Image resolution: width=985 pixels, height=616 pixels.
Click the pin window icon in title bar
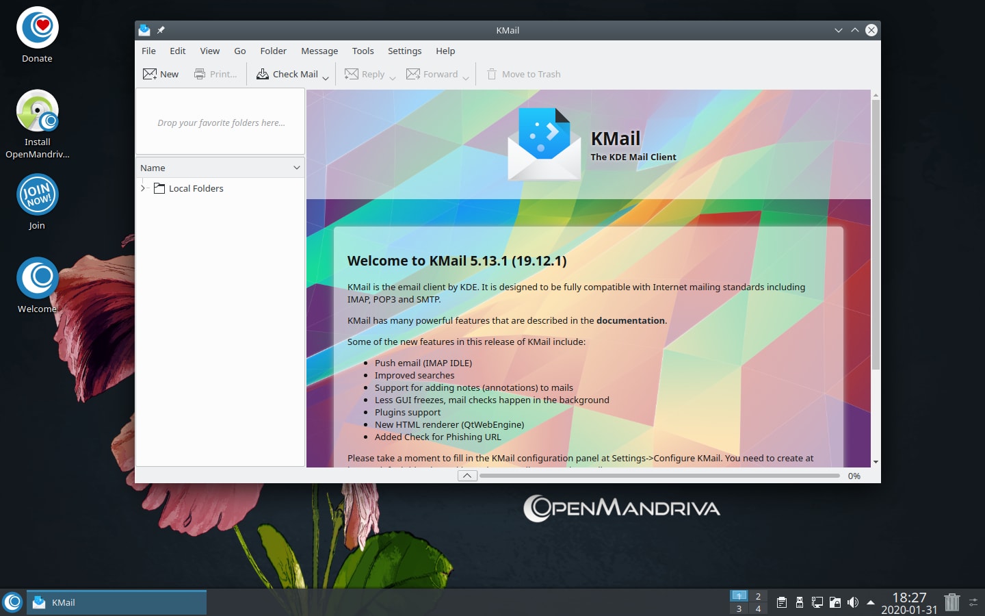161,30
